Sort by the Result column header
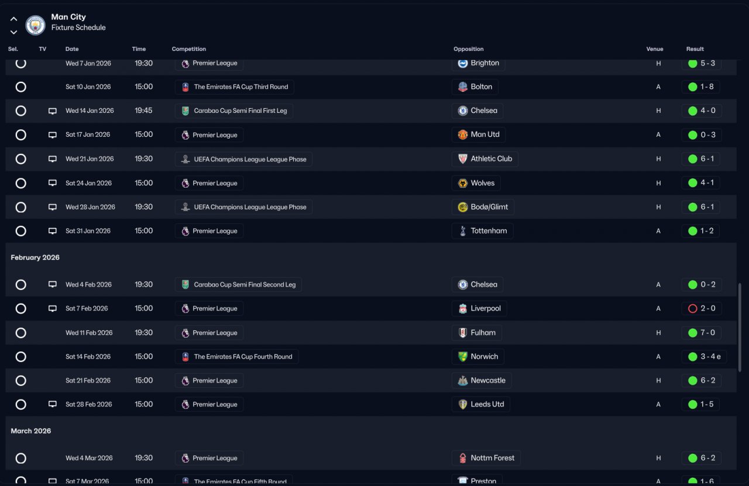 [695, 49]
